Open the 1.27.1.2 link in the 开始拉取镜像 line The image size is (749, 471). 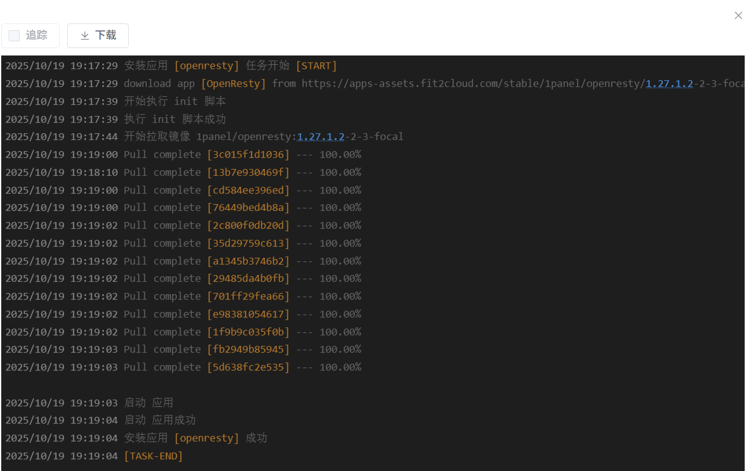pyautogui.click(x=321, y=137)
